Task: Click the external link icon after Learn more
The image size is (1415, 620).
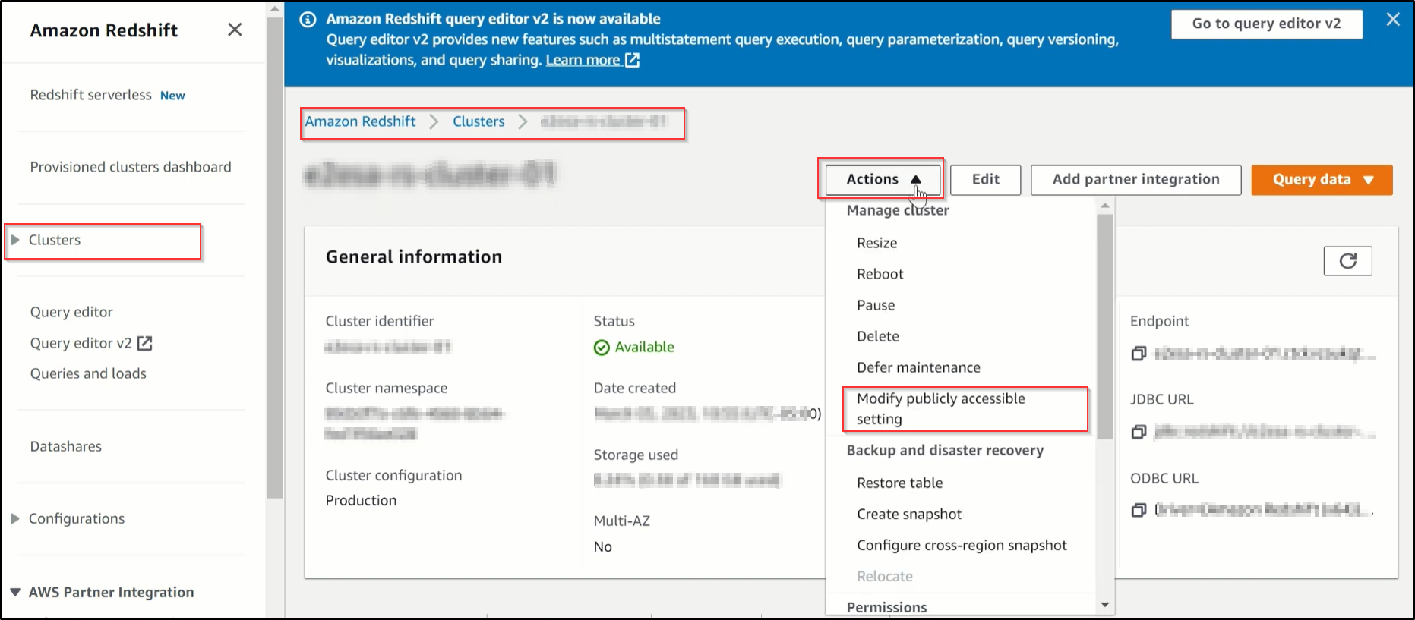Action: (632, 60)
